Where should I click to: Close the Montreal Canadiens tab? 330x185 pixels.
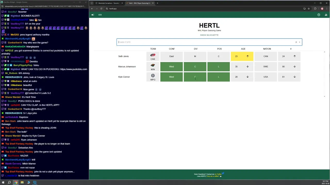click(x=122, y=3)
